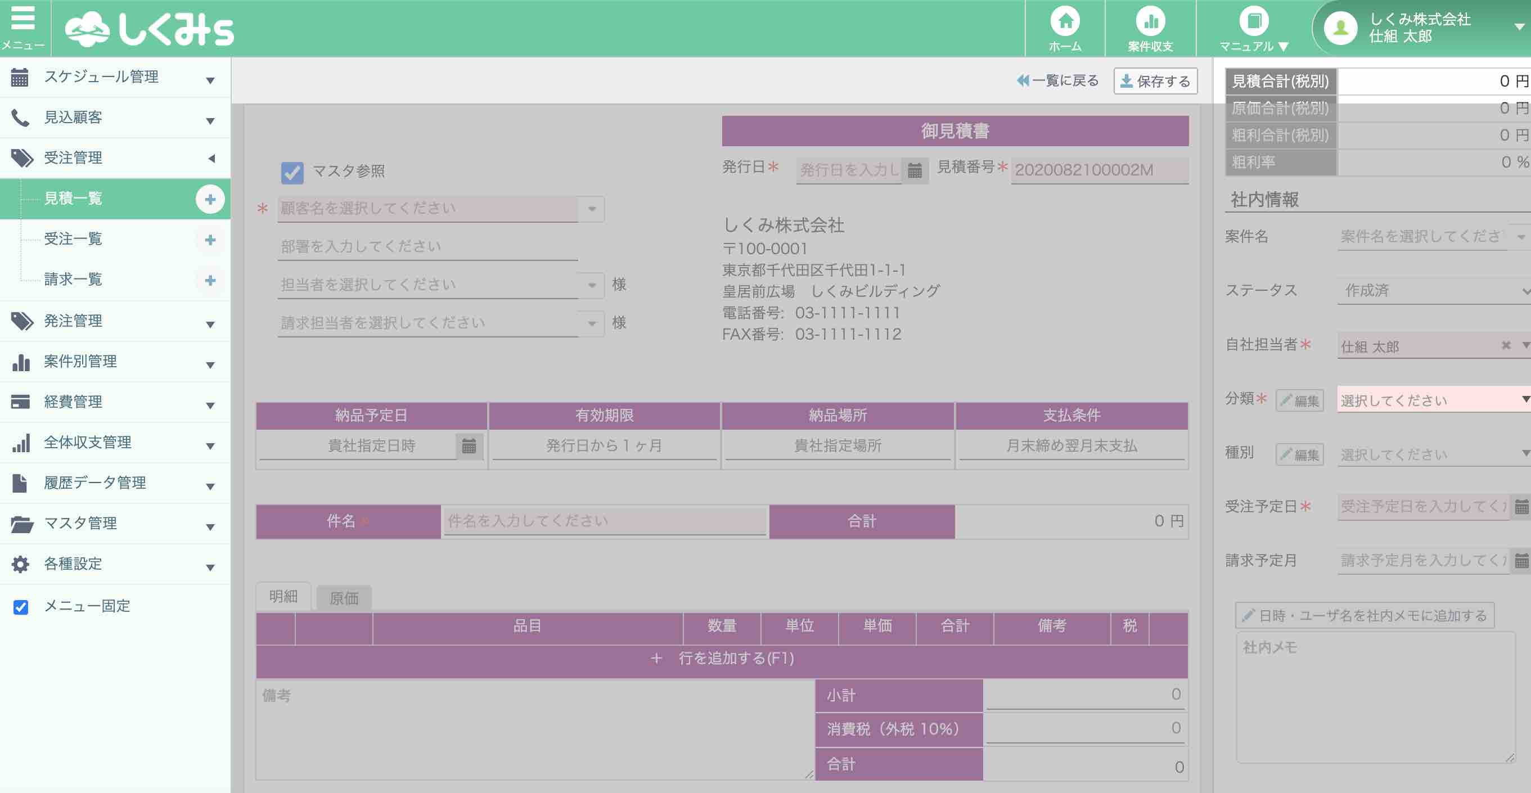Toggle the メニュー固定 checkbox
Viewport: 1531px width, 793px height.
(21, 607)
